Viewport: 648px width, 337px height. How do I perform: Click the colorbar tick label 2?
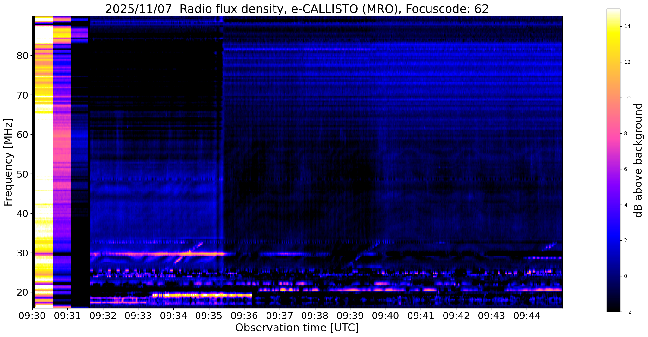(x=626, y=241)
